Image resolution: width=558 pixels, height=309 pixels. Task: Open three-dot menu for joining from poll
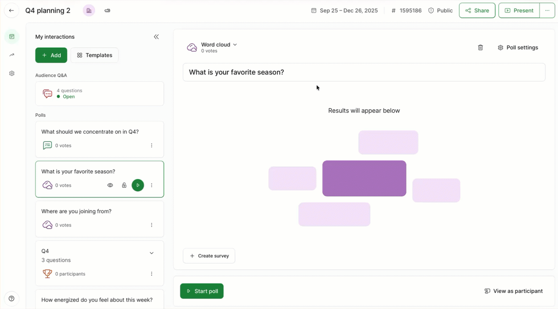(x=152, y=225)
